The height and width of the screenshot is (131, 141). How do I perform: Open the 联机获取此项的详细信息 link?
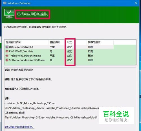pyautogui.click(x=19, y=127)
